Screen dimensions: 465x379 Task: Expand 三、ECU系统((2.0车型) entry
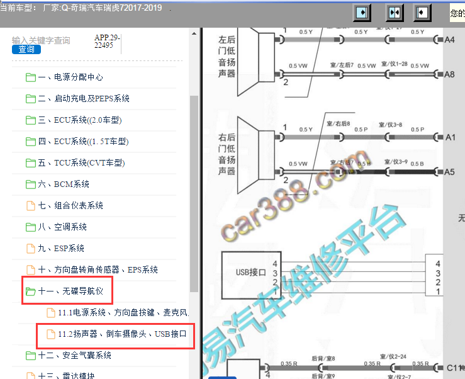pos(80,120)
